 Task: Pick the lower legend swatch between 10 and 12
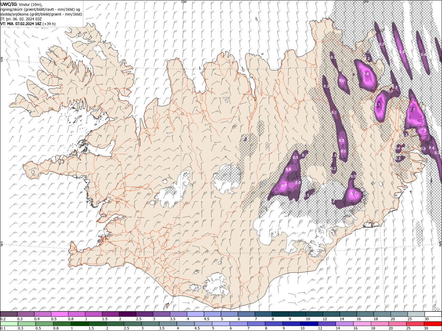click(309, 324)
